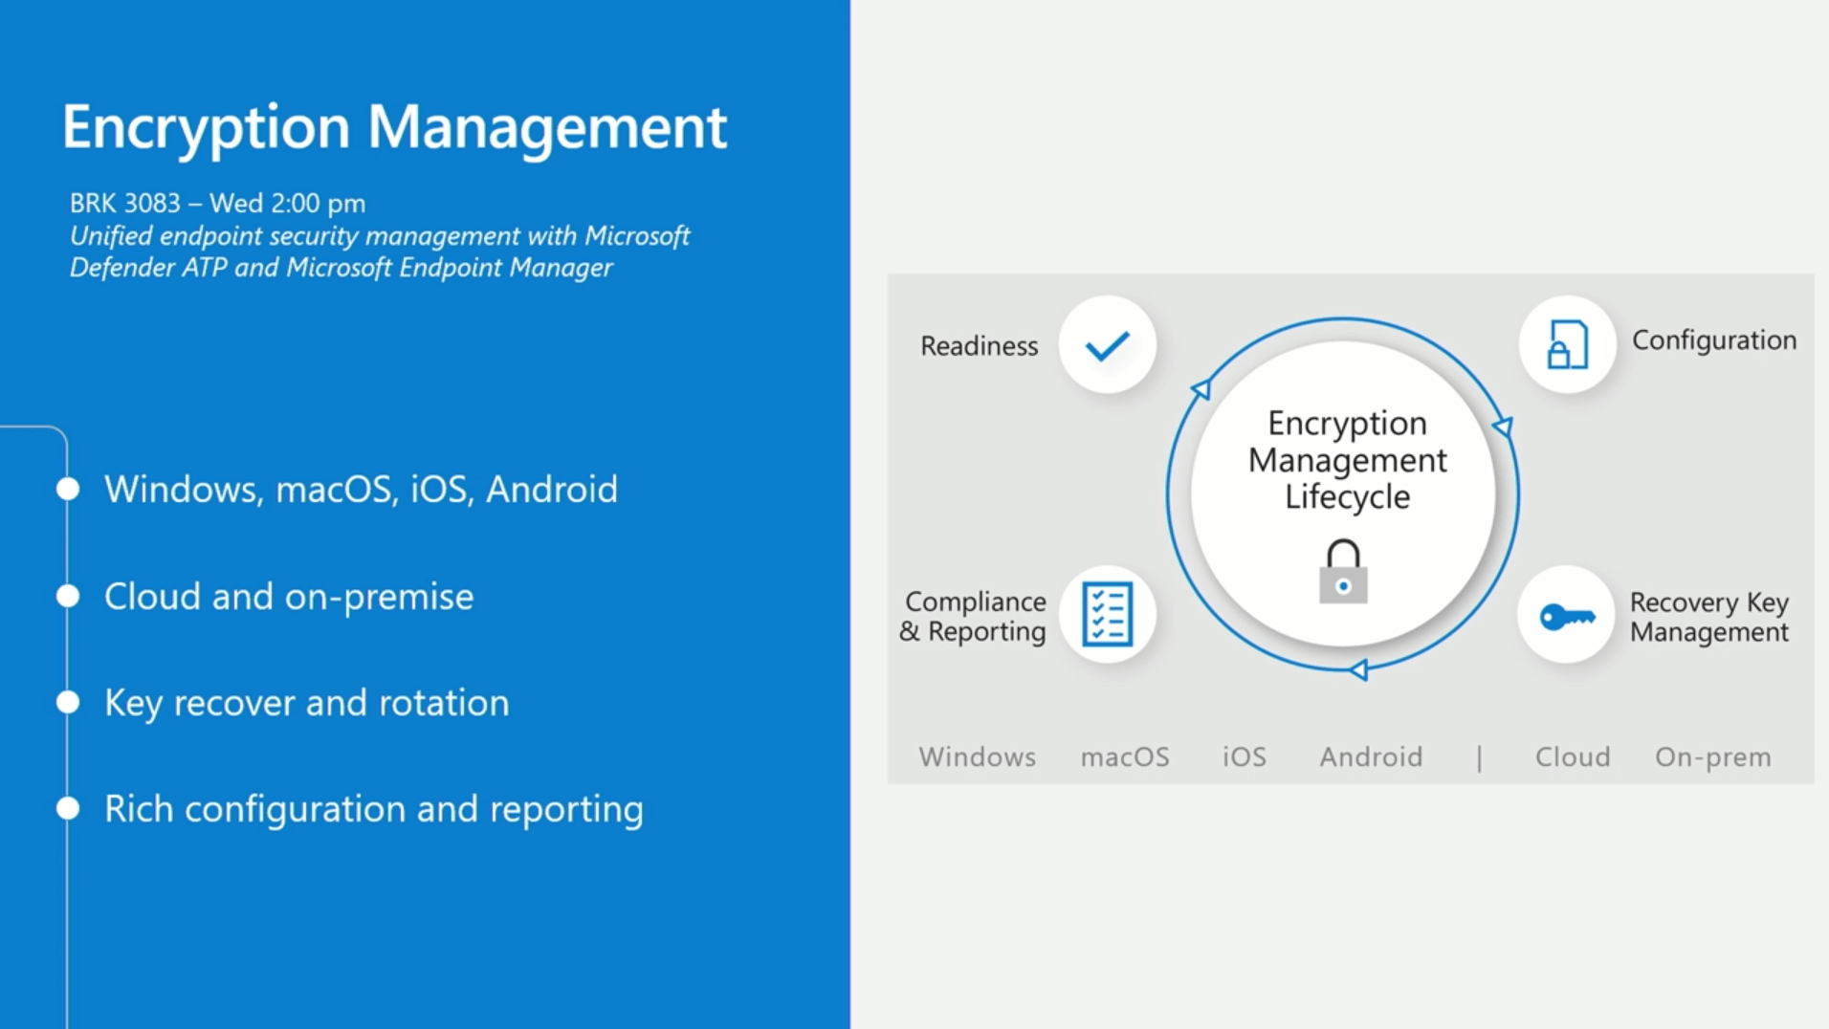The width and height of the screenshot is (1829, 1029).
Task: Click the bullet beside Key recover and rotation
Action: [x=68, y=702]
